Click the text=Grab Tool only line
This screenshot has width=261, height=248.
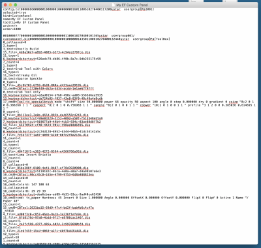coord(22,92)
